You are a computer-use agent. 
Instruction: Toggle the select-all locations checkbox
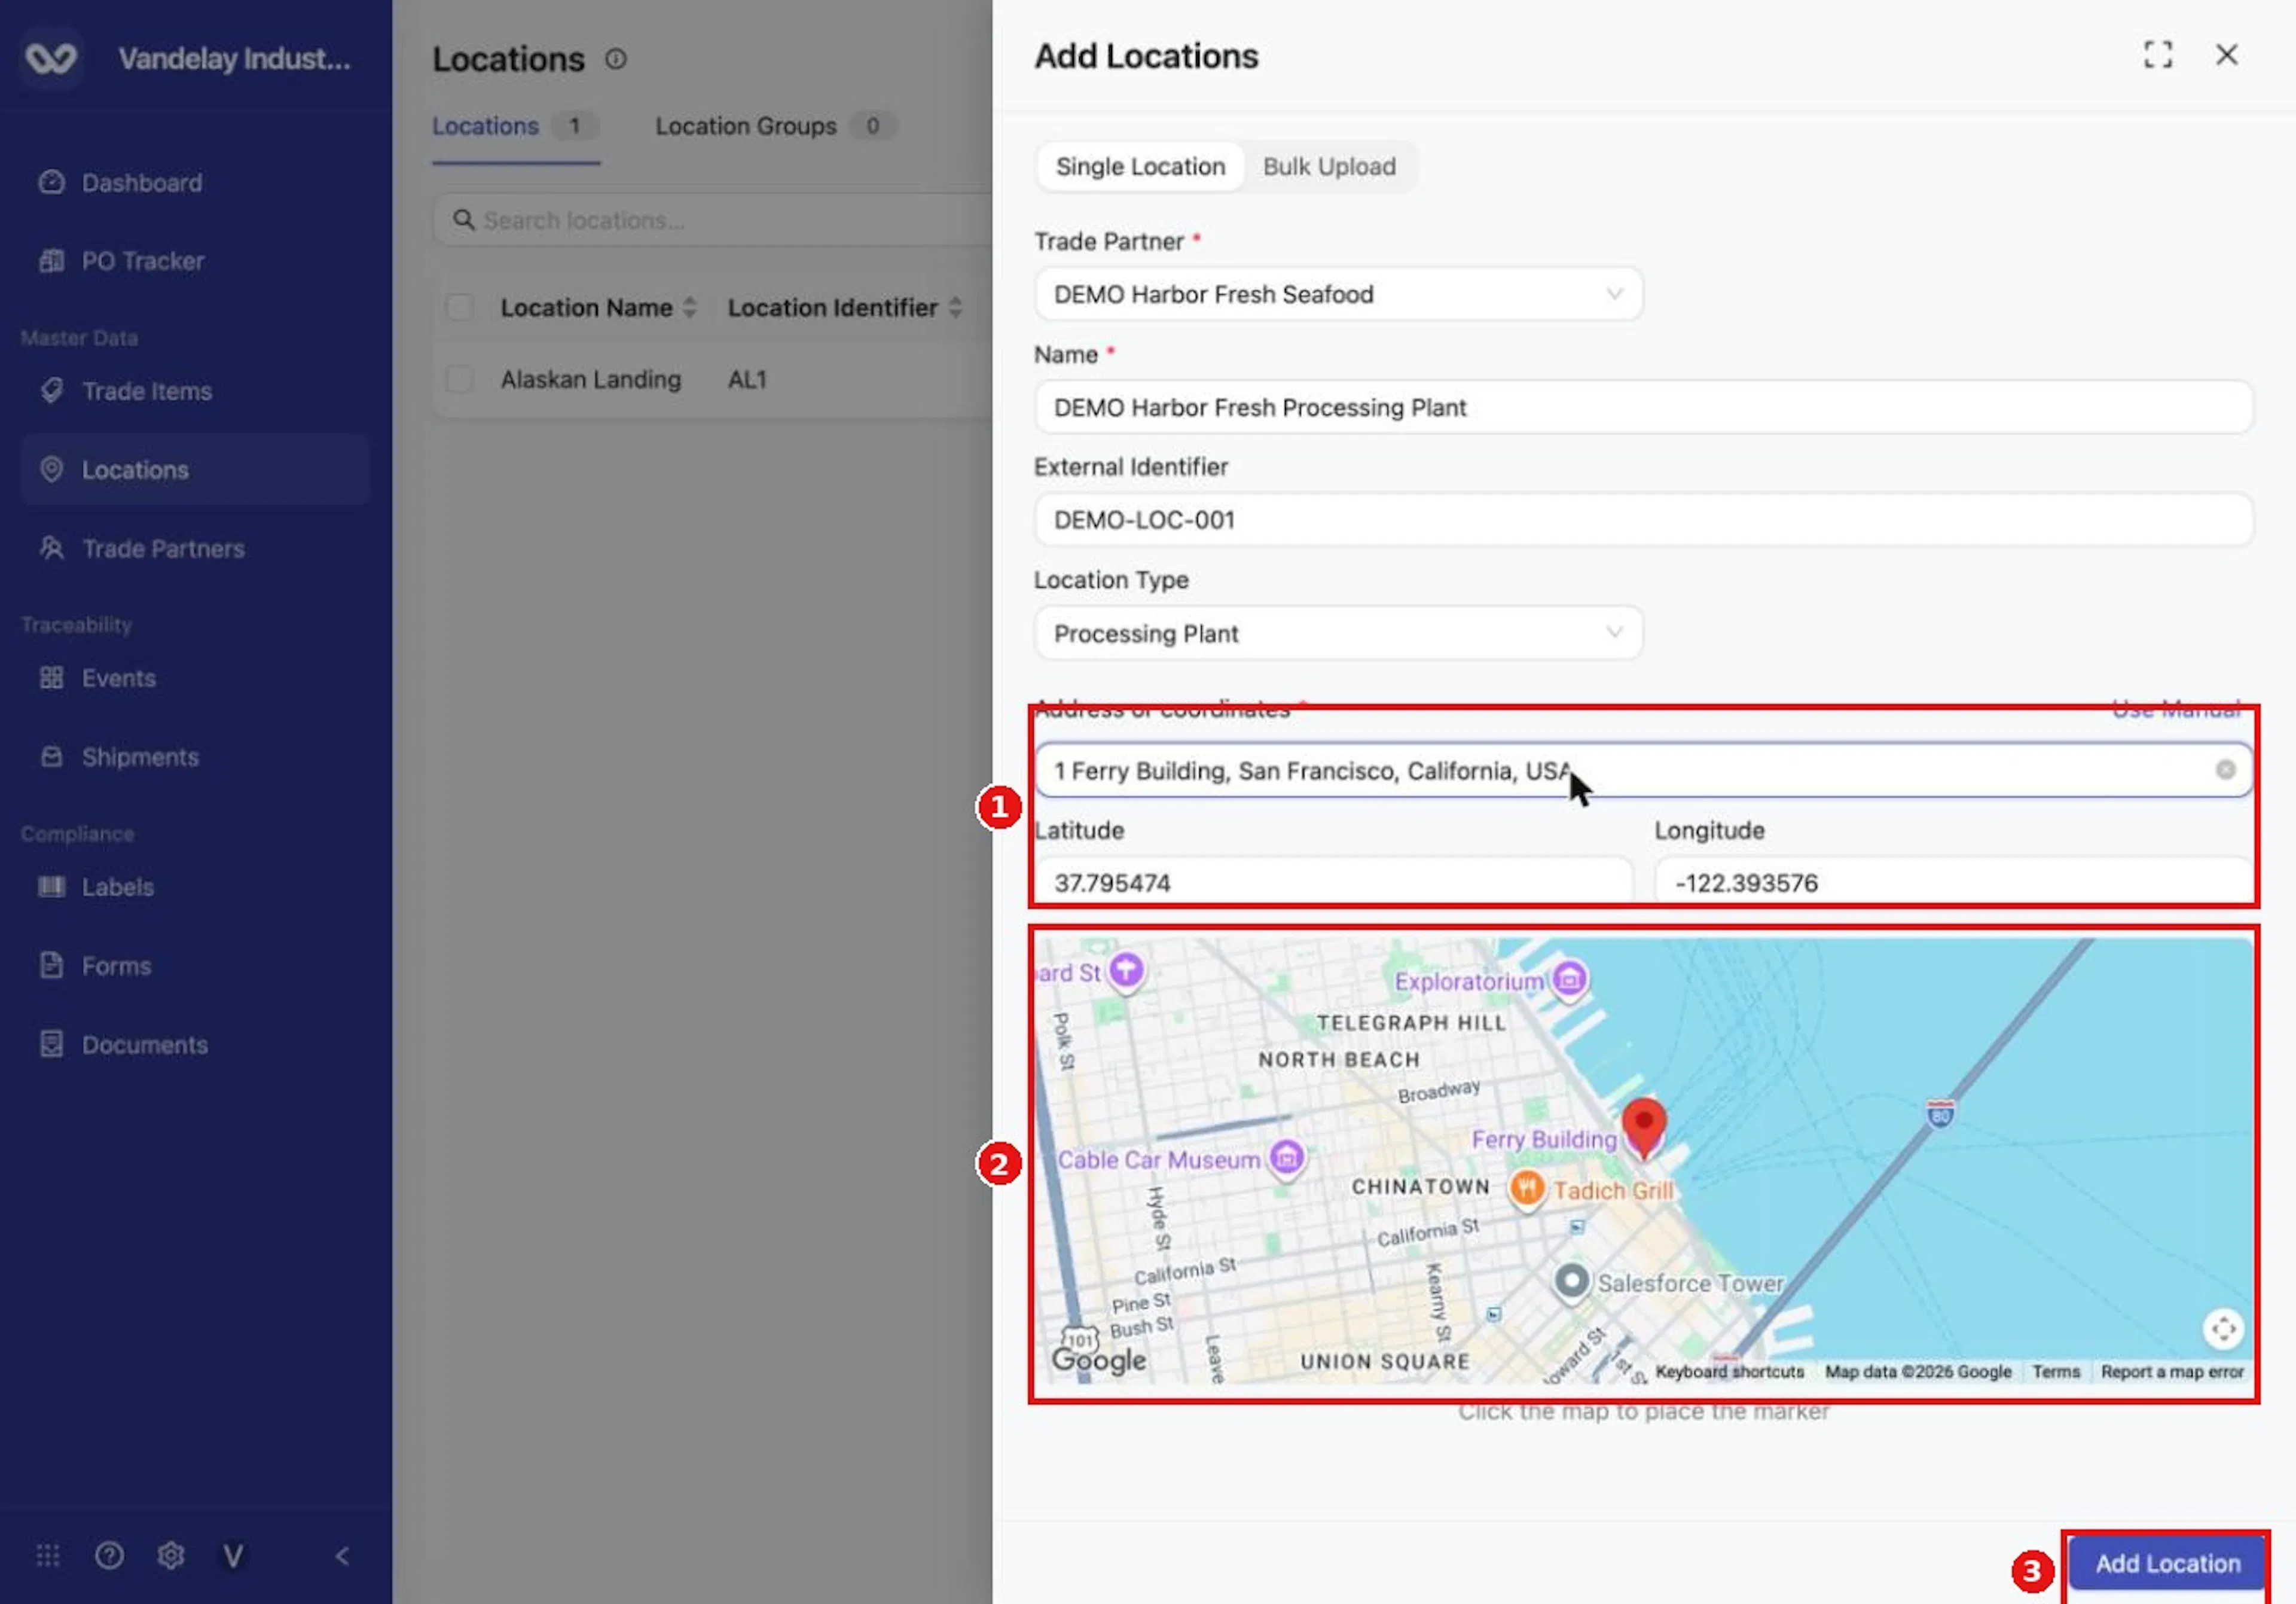tap(459, 307)
